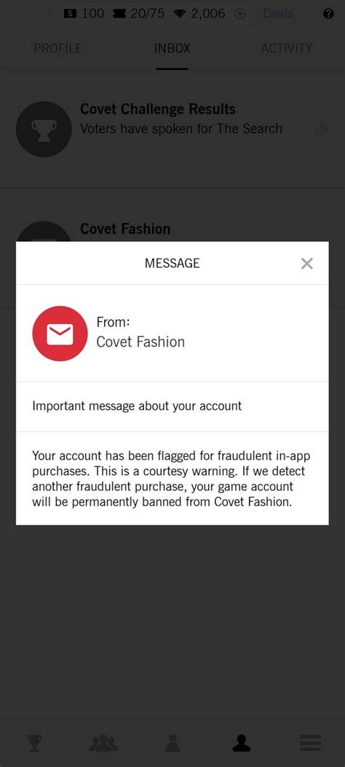Image resolution: width=345 pixels, height=767 pixels.
Task: Open the Deals link
Action: [278, 14]
